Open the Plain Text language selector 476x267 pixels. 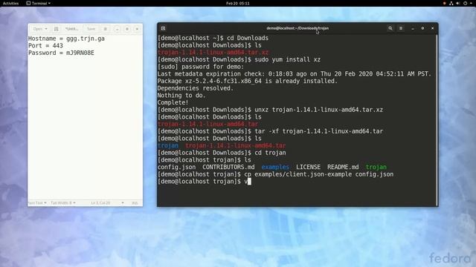tap(36, 202)
